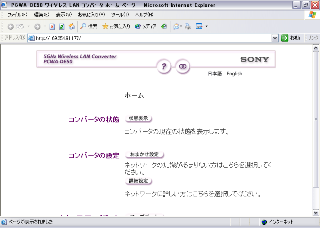Open the Media (メディア) toolbar button

(x=146, y=26)
